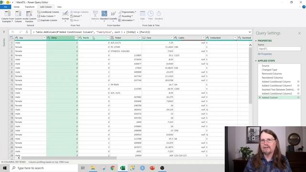Select the Add Column tab
306x172 pixels.
[x=46, y=7]
